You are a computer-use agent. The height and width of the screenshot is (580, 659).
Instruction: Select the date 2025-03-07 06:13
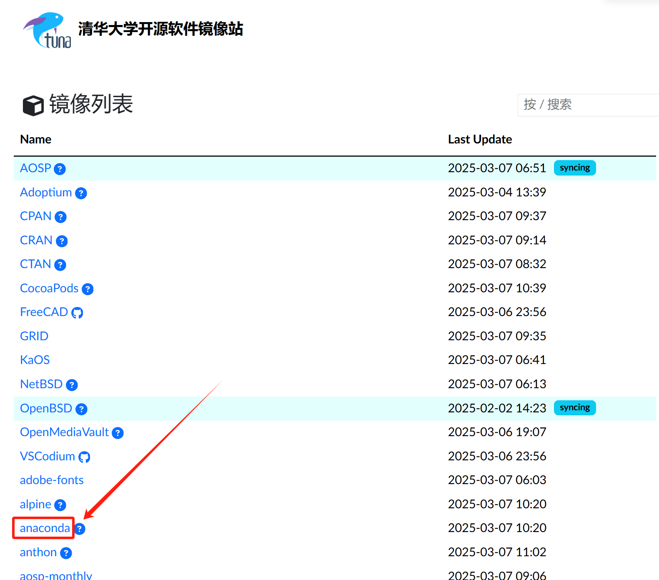pos(497,384)
